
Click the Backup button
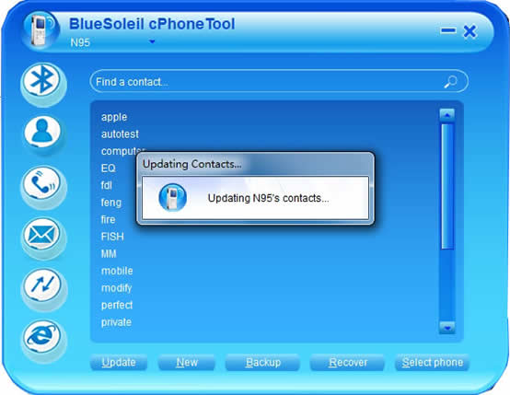coord(262,362)
